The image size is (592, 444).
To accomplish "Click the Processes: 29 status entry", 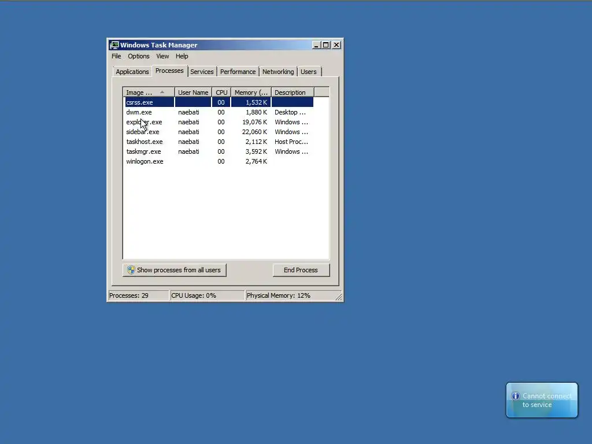I will point(139,295).
